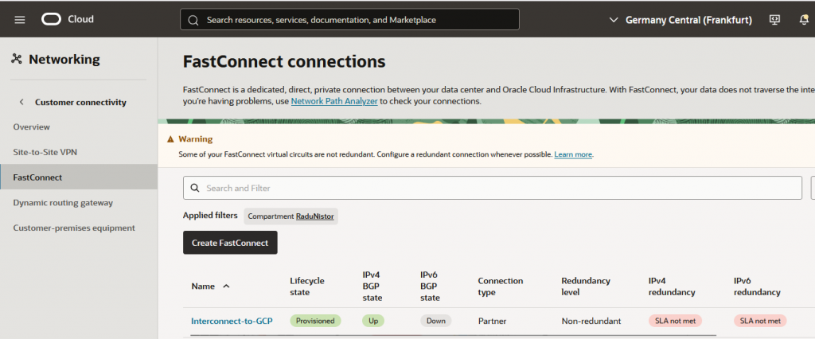Open Dynamic routing gateway page
The height and width of the screenshot is (339, 815).
(x=63, y=203)
